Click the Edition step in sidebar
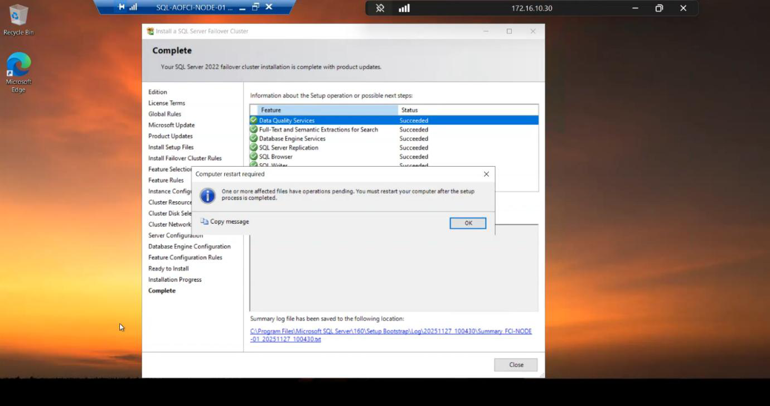The image size is (770, 406). (x=158, y=92)
